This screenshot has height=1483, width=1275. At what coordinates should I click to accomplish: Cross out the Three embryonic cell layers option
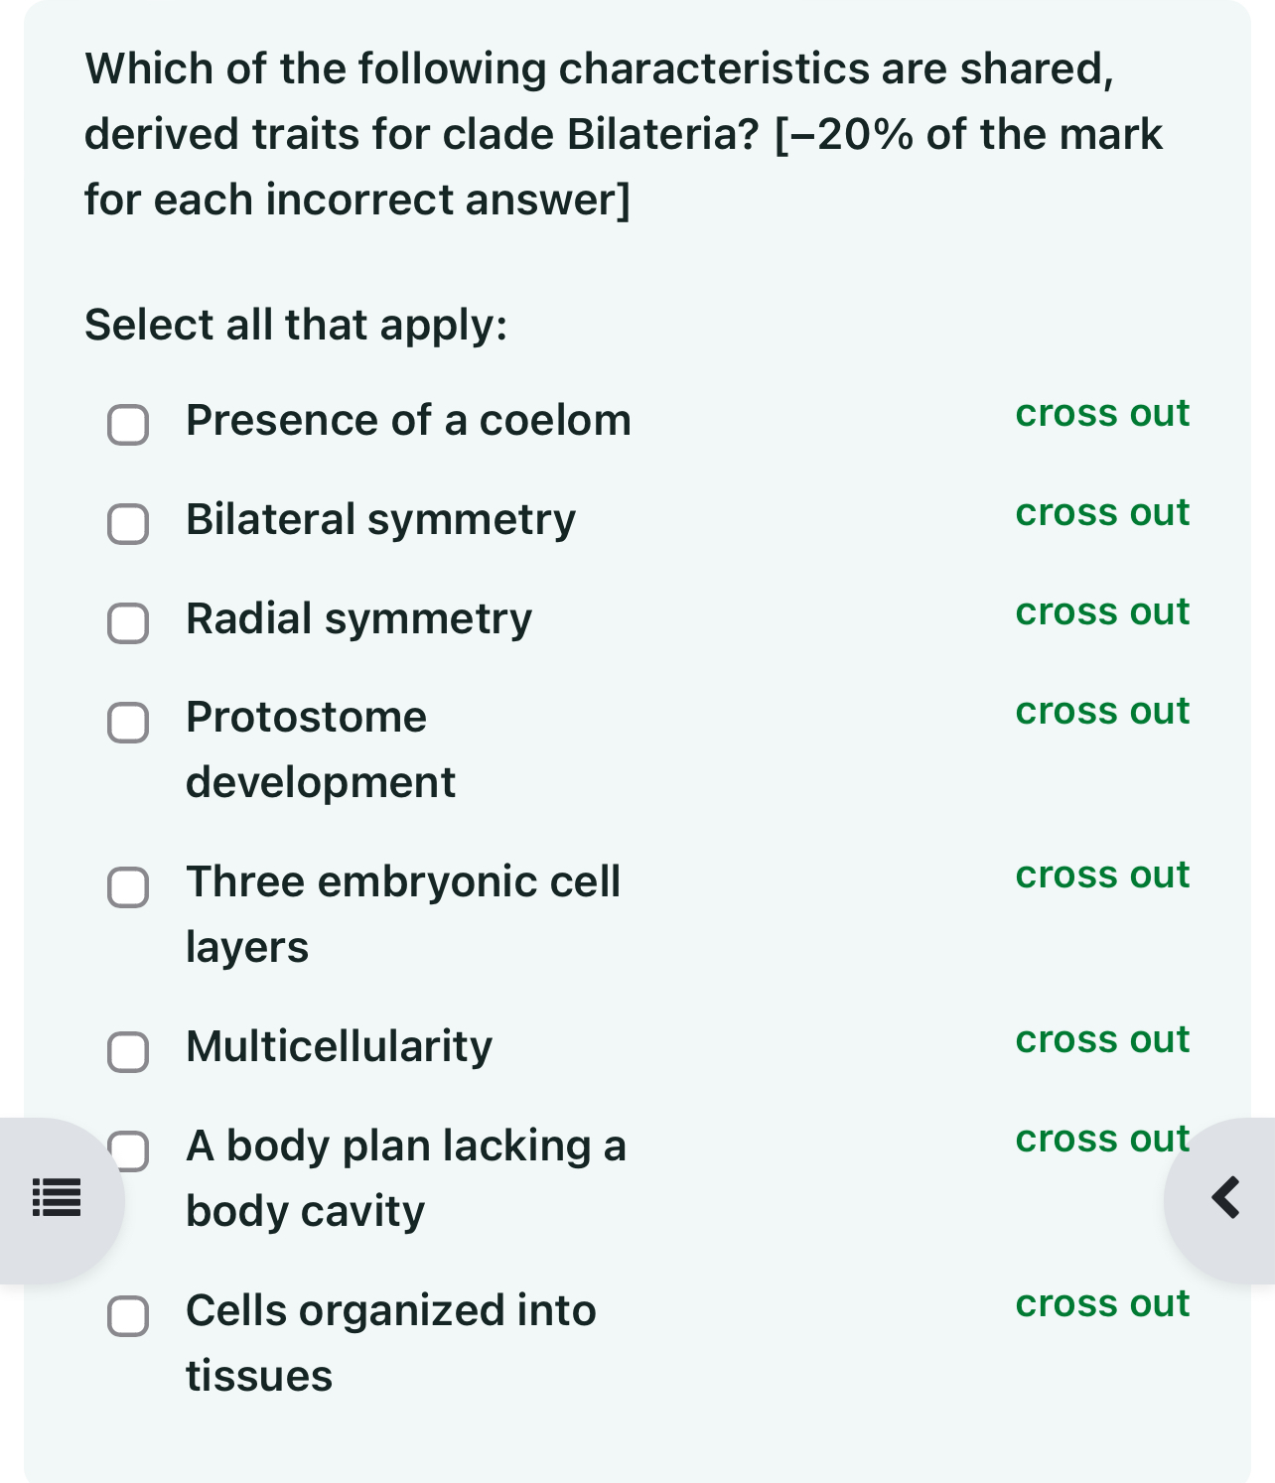pyautogui.click(x=1101, y=877)
